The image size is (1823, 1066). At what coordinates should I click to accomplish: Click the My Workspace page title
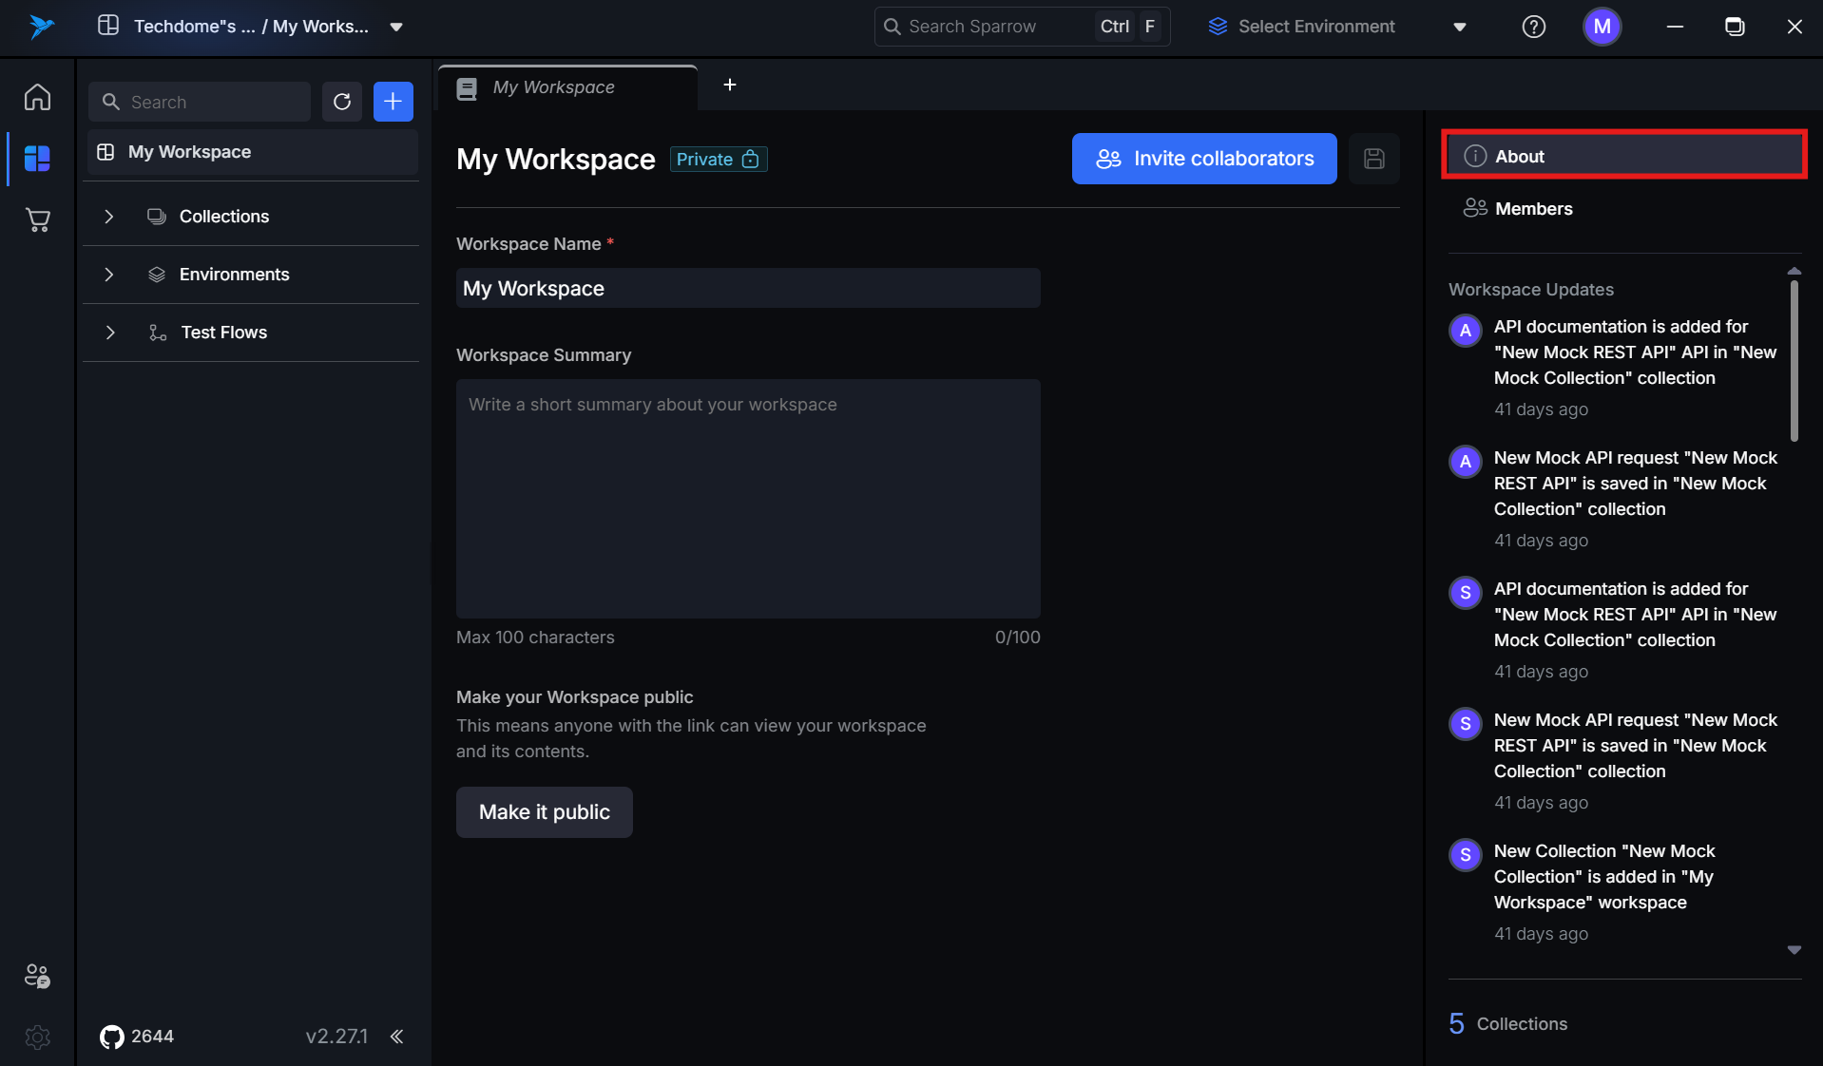(x=556, y=159)
